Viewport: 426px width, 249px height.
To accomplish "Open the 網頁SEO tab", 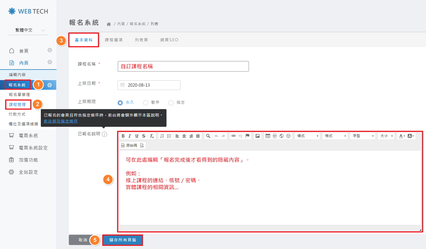I will [169, 40].
